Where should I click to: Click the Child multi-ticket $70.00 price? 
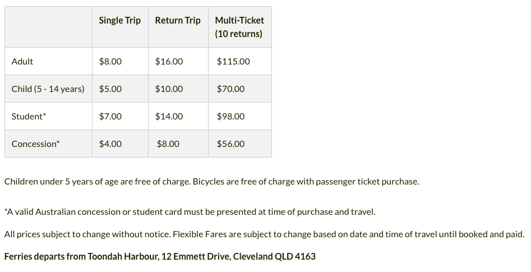click(230, 89)
